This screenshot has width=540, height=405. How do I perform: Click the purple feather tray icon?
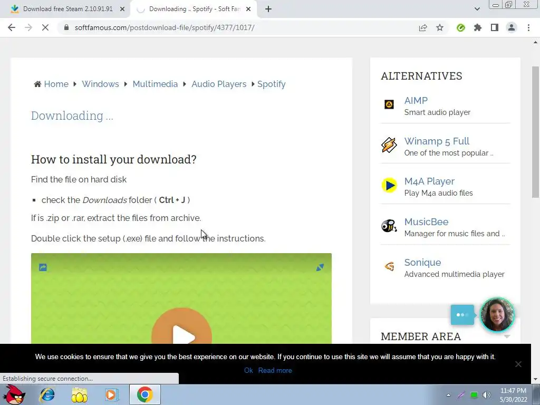point(461,395)
